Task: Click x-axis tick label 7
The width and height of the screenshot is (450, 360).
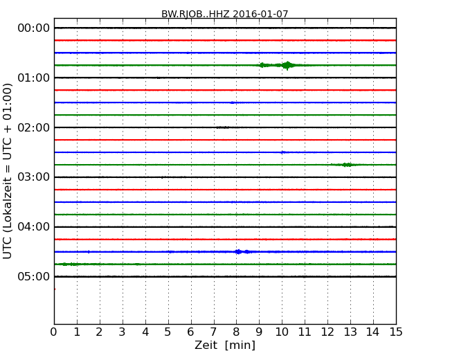Action: coord(213,332)
